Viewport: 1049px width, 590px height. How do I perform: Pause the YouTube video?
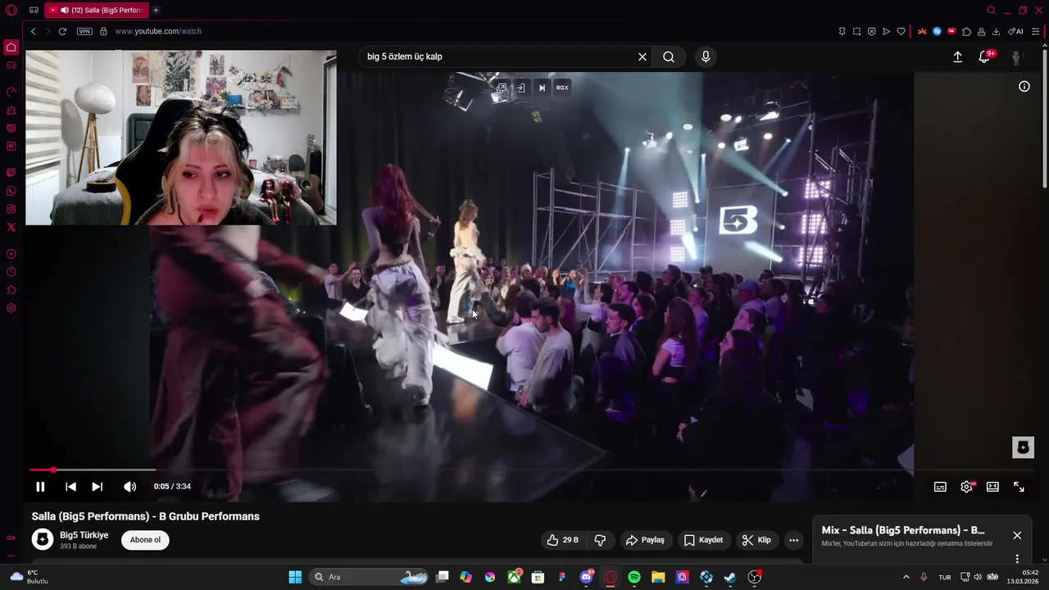pos(40,487)
